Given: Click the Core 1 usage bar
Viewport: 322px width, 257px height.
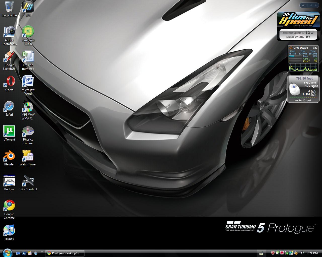Looking at the screenshot, I should pyautogui.click(x=295, y=59).
